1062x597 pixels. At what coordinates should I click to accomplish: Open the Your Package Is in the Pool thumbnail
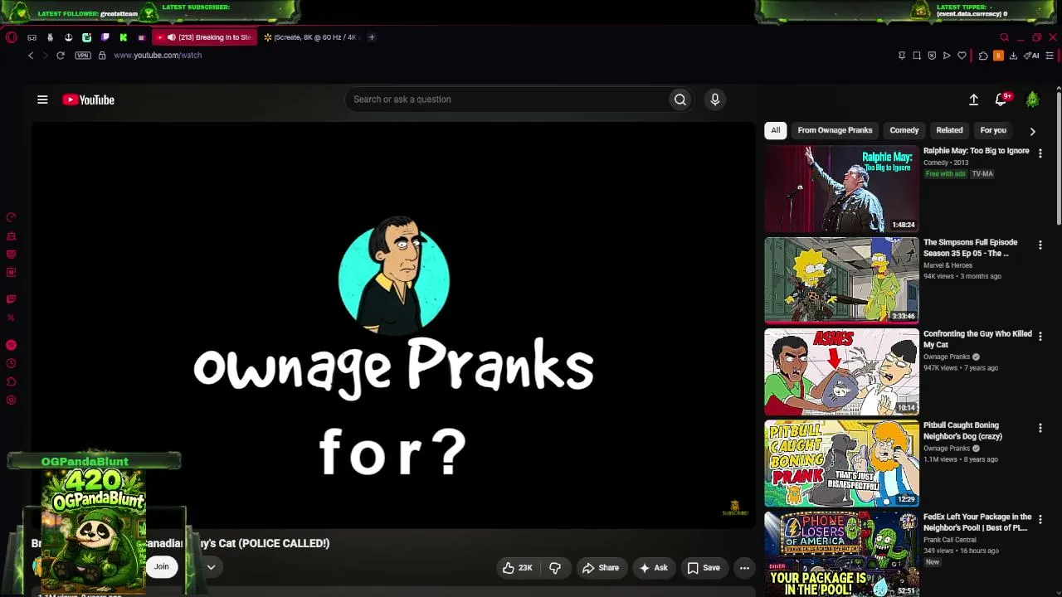[x=841, y=554]
